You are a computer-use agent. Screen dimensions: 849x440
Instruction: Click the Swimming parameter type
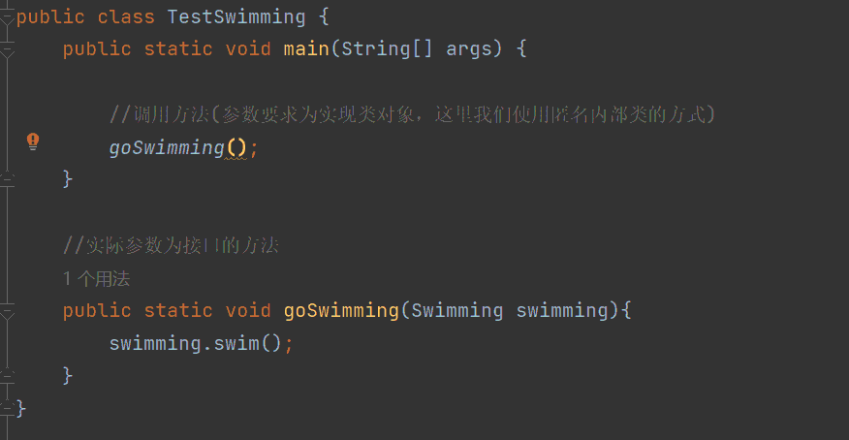click(x=457, y=311)
